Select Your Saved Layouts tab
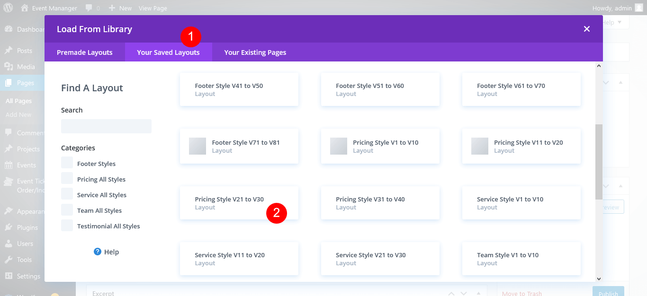This screenshot has height=296, width=647. pos(168,52)
